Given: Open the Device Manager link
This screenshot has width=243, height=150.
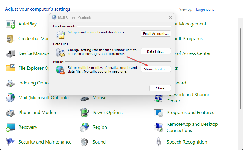Looking at the screenshot, I should (x=34, y=53).
